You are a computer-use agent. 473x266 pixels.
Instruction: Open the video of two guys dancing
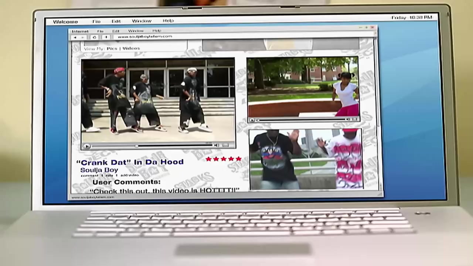tap(306, 160)
